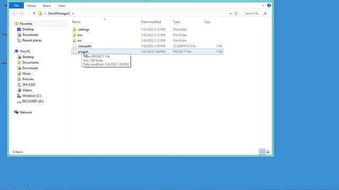Viewport: 339px width, 190px height.
Task: Open the Music folder
Action: [x=26, y=74]
